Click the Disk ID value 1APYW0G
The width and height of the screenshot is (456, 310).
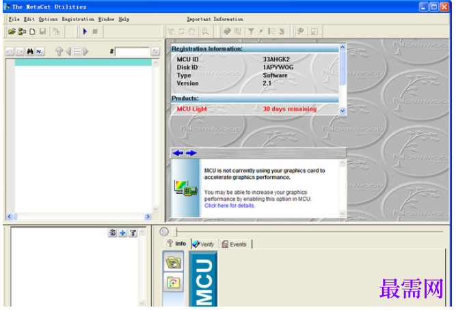(278, 67)
